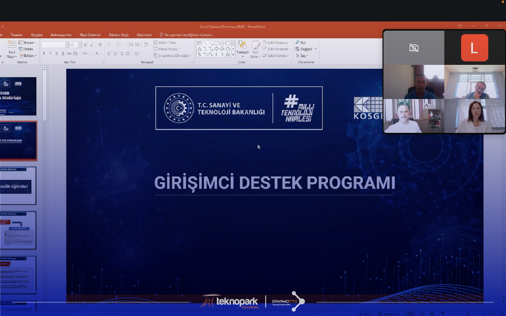This screenshot has height=316, width=506.
Task: Switch to the Slayt Gösterisi ribbon tab
Action: tap(90, 35)
